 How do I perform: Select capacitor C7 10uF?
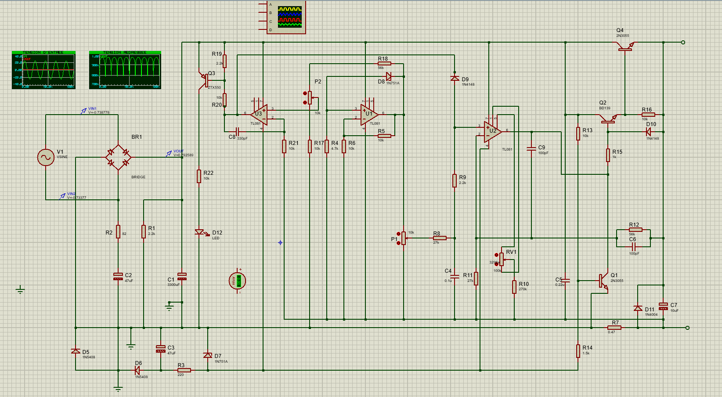(x=663, y=306)
